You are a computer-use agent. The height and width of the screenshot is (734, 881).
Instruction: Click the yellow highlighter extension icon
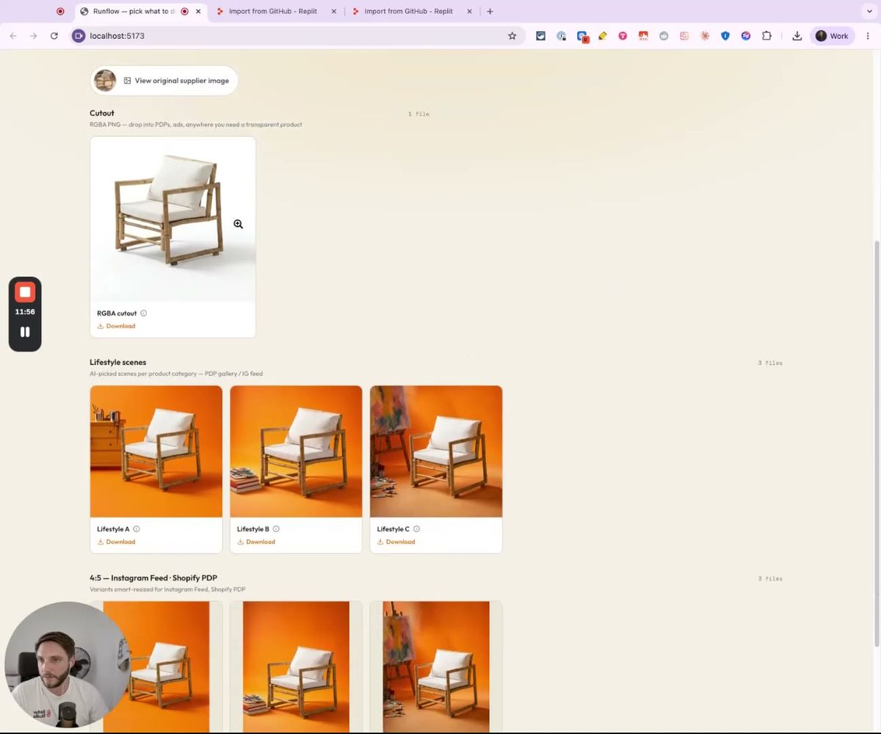(x=602, y=36)
